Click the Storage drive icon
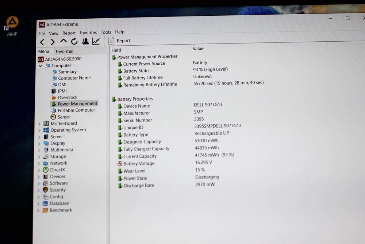The width and height of the screenshot is (365, 244). (x=46, y=157)
